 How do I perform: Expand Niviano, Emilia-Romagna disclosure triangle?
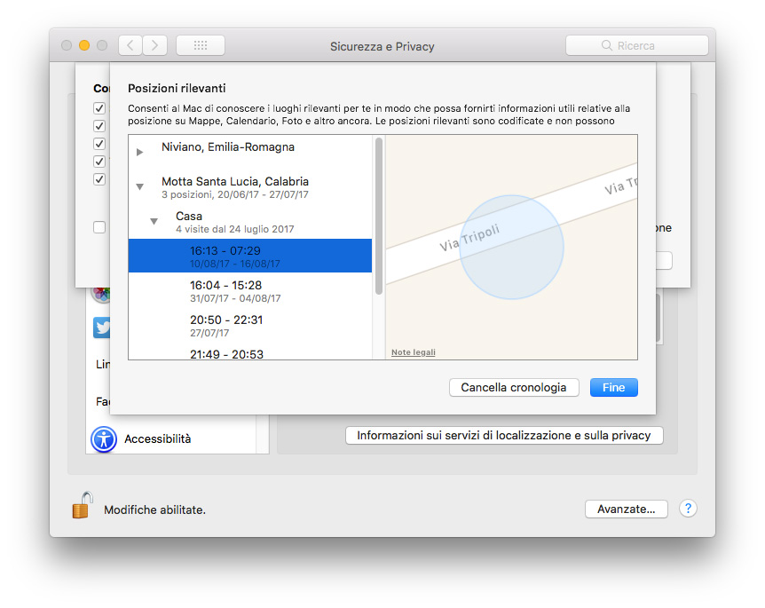click(140, 153)
